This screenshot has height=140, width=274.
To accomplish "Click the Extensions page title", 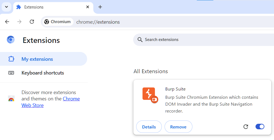I will [x=41, y=40].
